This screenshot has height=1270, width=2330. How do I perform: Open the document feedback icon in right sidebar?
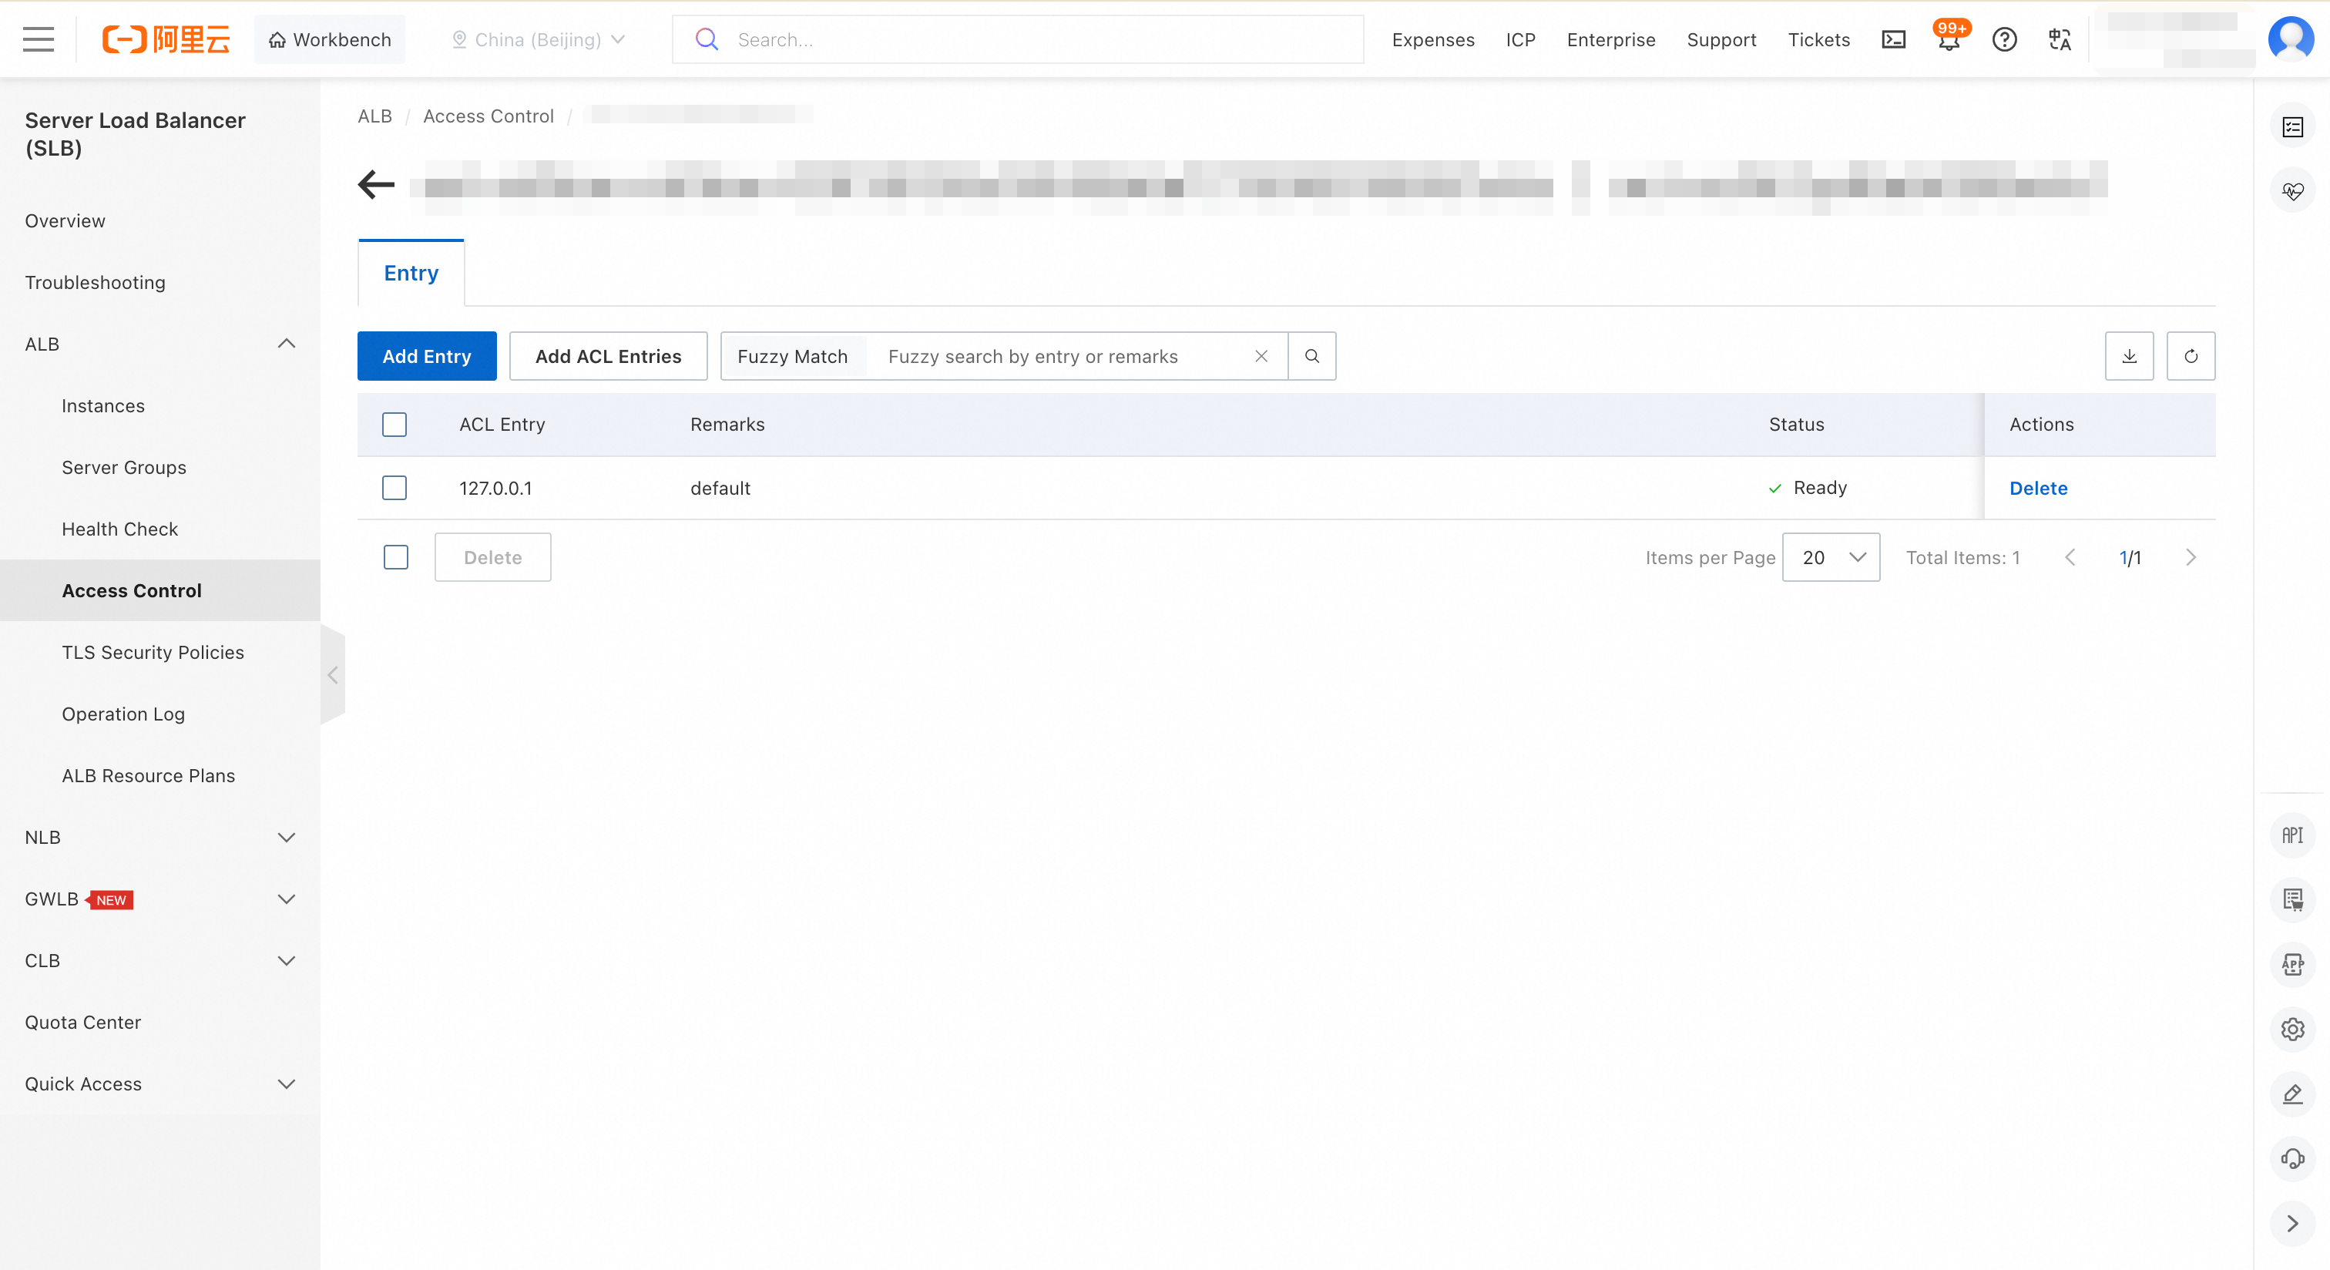[2292, 899]
